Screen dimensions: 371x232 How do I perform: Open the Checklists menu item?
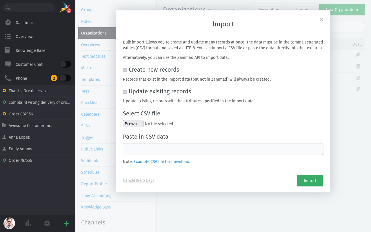(x=90, y=103)
